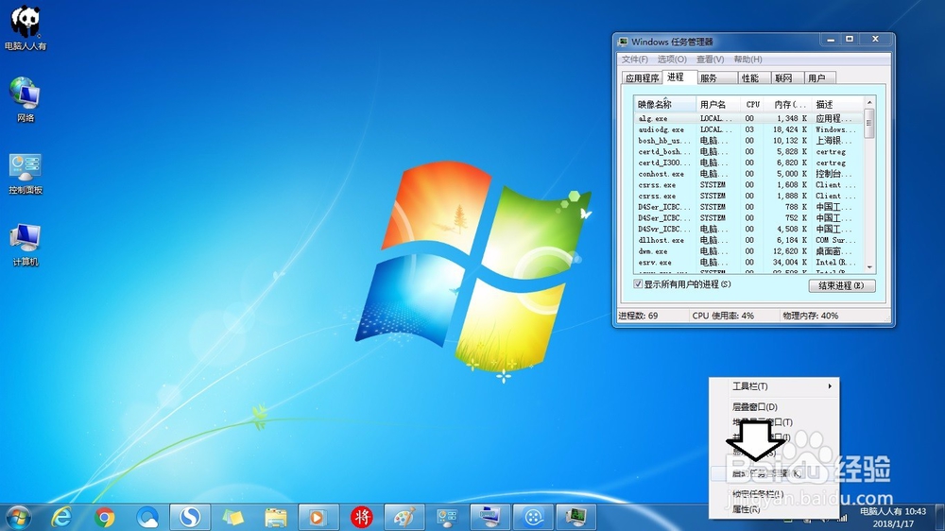The image size is (945, 531).
Task: Open the blue cloud app on taskbar
Action: click(147, 517)
